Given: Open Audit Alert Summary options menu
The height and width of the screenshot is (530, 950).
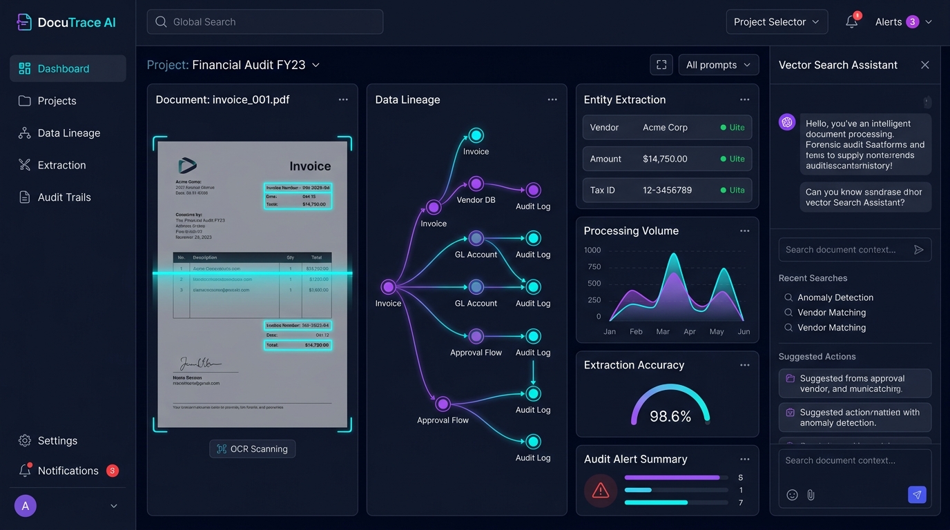Looking at the screenshot, I should 744,459.
